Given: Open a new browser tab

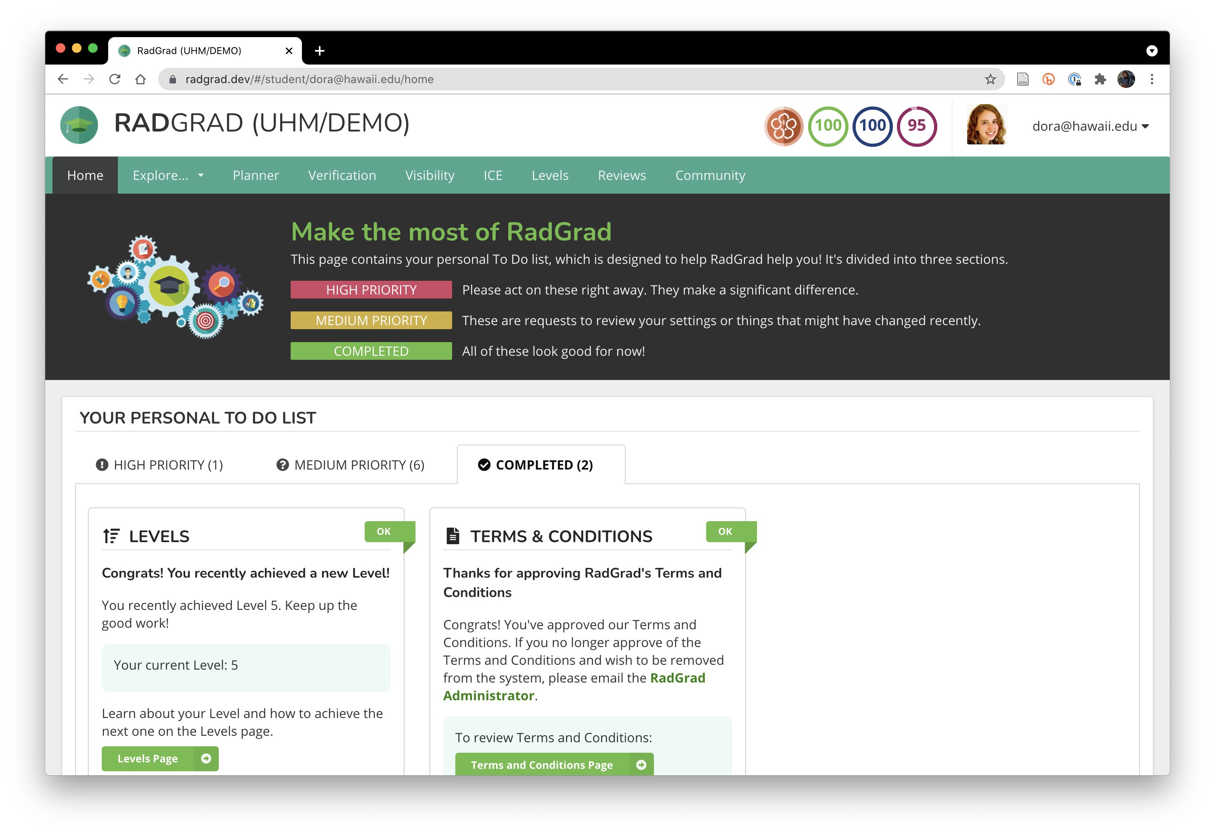Looking at the screenshot, I should (320, 51).
